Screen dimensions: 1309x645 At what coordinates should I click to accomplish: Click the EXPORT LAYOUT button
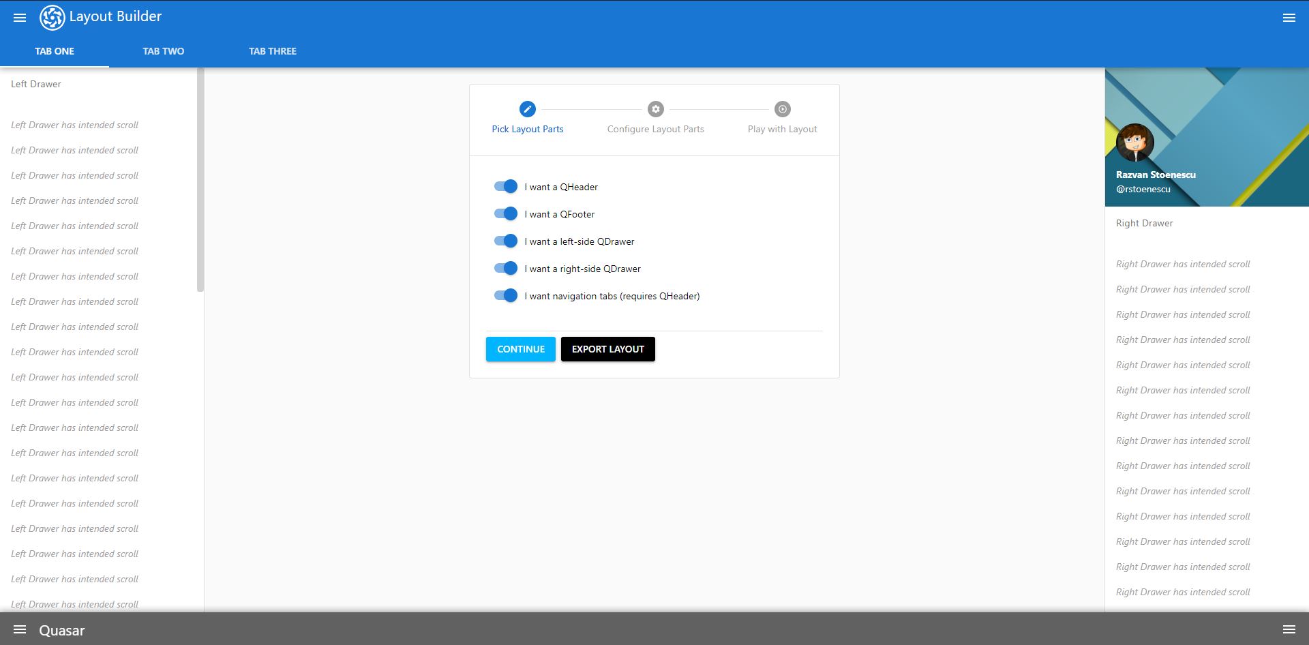click(607, 348)
